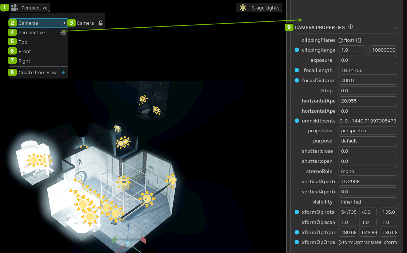
Task: Click the Create from View option
Action: pyautogui.click(x=37, y=72)
